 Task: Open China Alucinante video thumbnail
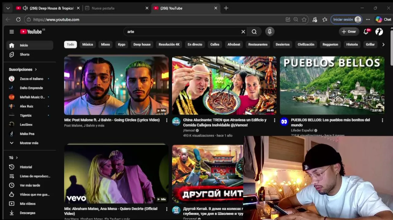coord(224,86)
